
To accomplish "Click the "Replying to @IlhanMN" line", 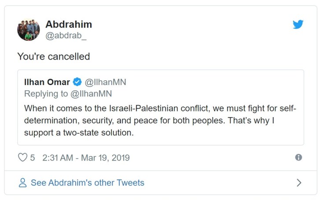I will pyautogui.click(x=68, y=93).
